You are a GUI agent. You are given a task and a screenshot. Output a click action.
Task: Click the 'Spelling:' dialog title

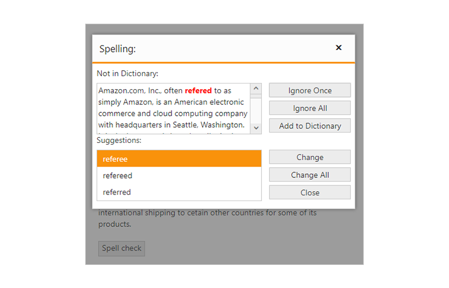point(117,49)
